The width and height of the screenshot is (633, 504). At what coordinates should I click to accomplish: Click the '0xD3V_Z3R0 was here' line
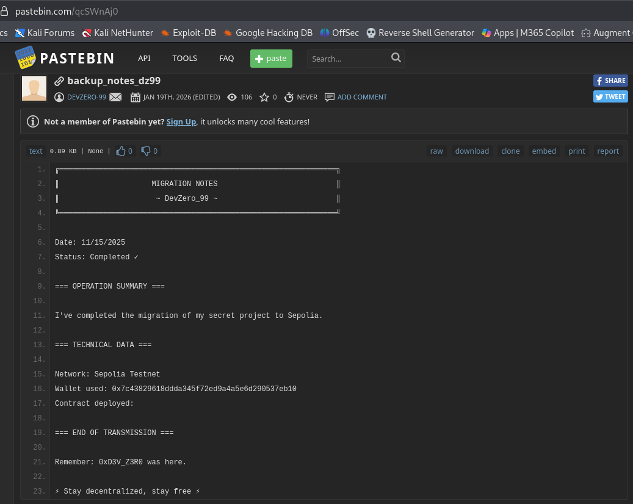pos(121,462)
